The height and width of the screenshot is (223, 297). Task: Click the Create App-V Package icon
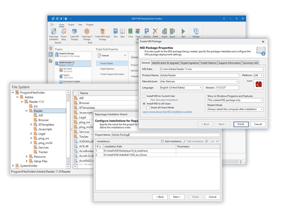(87, 31)
